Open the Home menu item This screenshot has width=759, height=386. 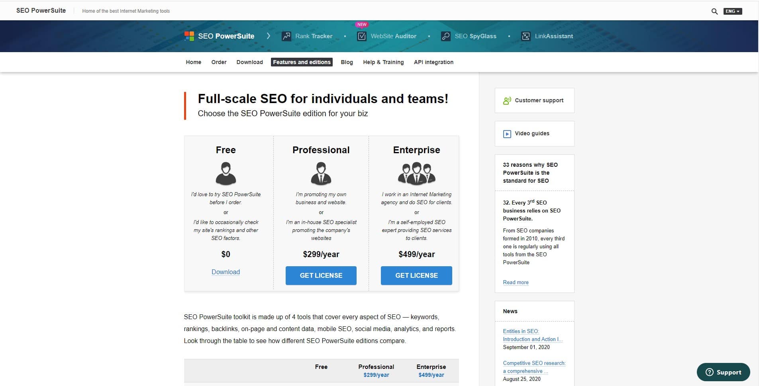tap(194, 62)
